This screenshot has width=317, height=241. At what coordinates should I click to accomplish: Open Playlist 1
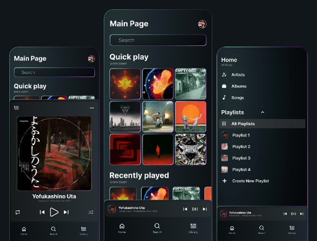click(236, 135)
